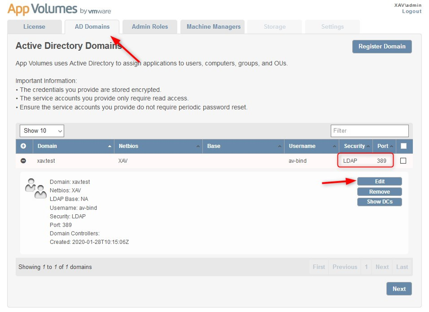Open the Admin Roles tab
This screenshot has width=429, height=312.
(150, 27)
